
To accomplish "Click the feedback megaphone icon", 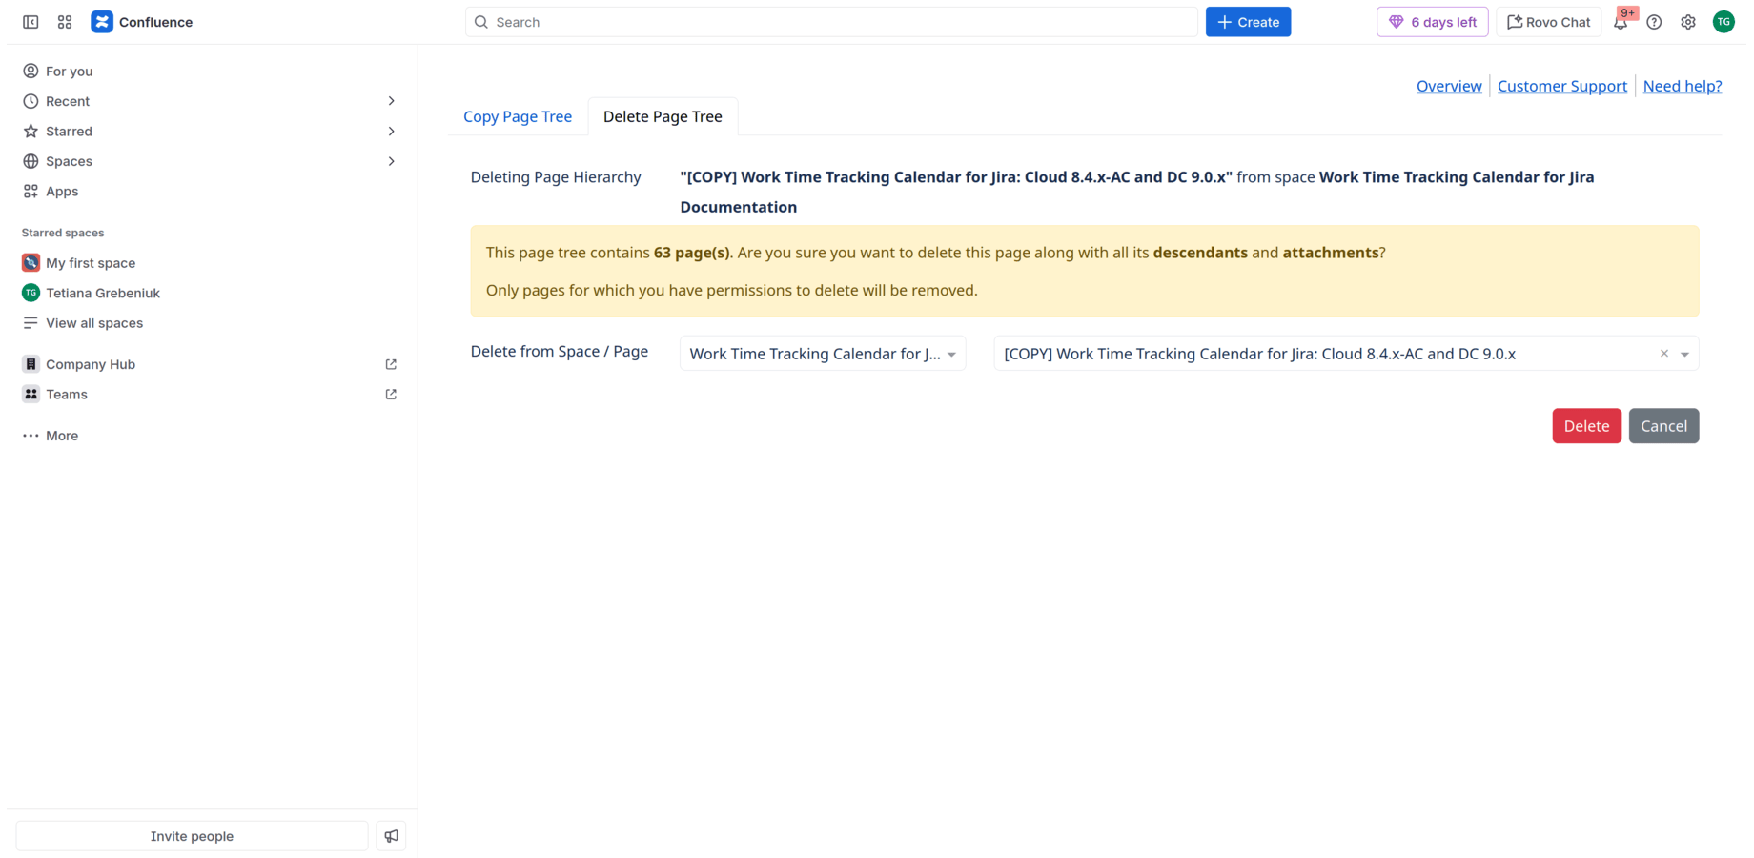I will coord(391,836).
